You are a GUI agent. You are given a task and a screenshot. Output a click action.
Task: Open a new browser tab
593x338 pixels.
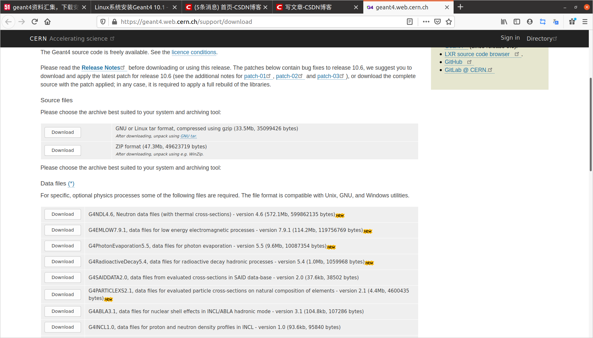click(460, 7)
